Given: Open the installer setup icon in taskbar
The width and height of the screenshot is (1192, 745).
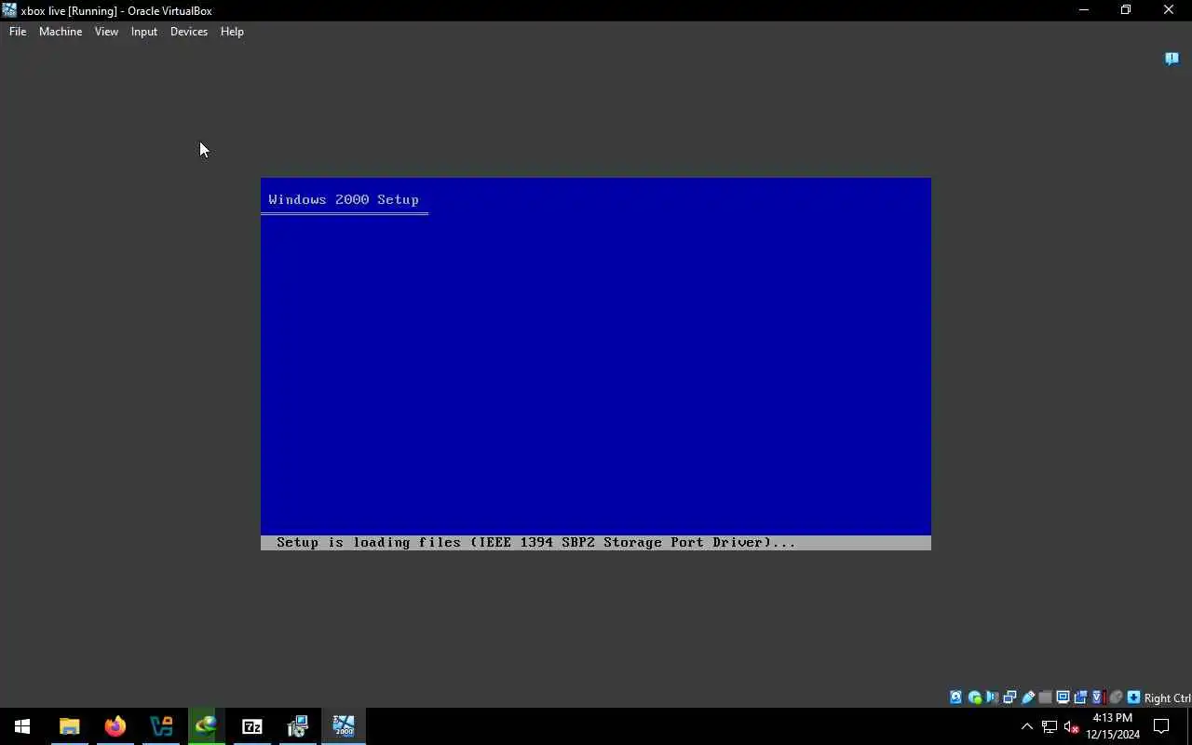Looking at the screenshot, I should [x=298, y=726].
